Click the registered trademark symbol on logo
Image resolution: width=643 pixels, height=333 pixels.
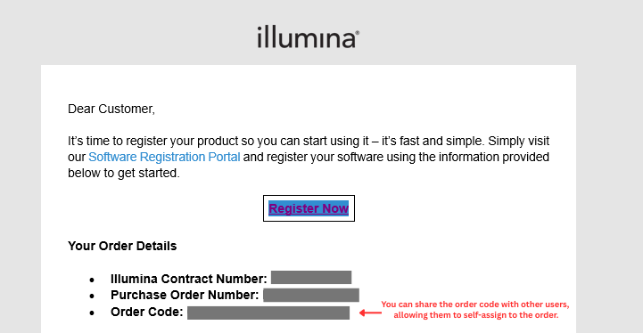point(358,32)
